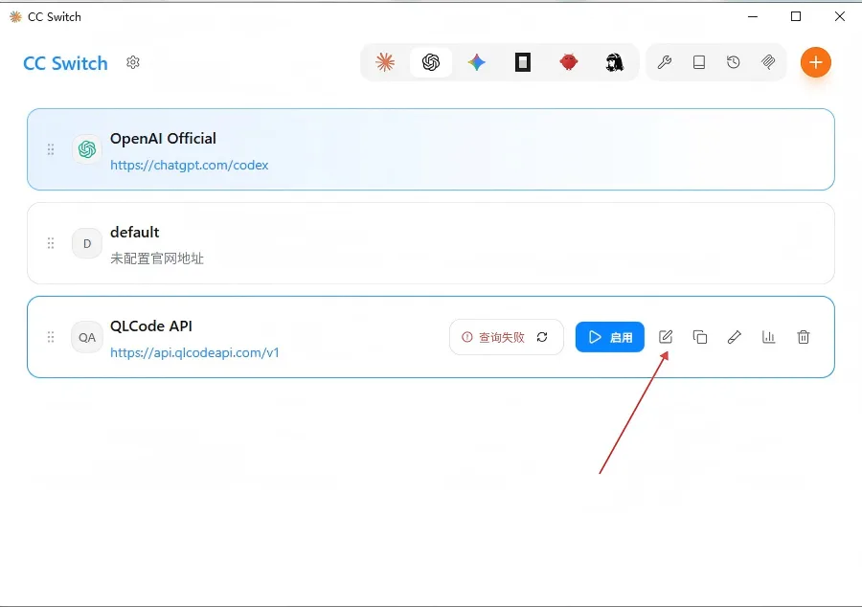862x607 pixels.
Task: Open the chatgpt.com/codex link
Action: click(x=189, y=165)
